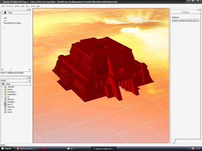Select the oruzh file in tree

point(9,109)
